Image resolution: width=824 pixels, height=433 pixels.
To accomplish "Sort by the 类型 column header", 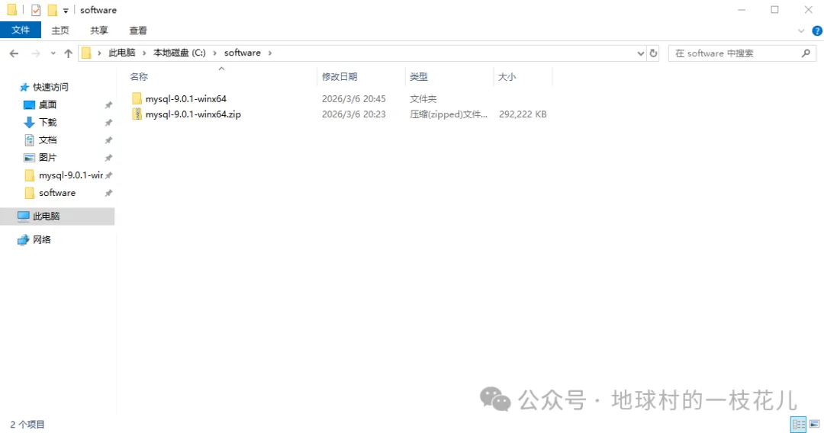I will point(419,77).
